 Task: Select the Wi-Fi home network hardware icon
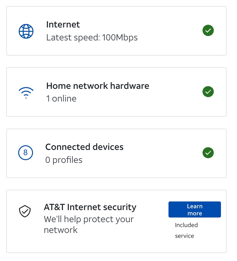coord(26,92)
